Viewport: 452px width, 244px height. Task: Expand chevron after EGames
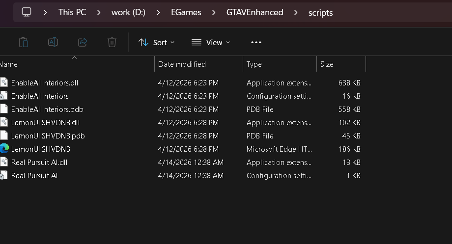(214, 12)
